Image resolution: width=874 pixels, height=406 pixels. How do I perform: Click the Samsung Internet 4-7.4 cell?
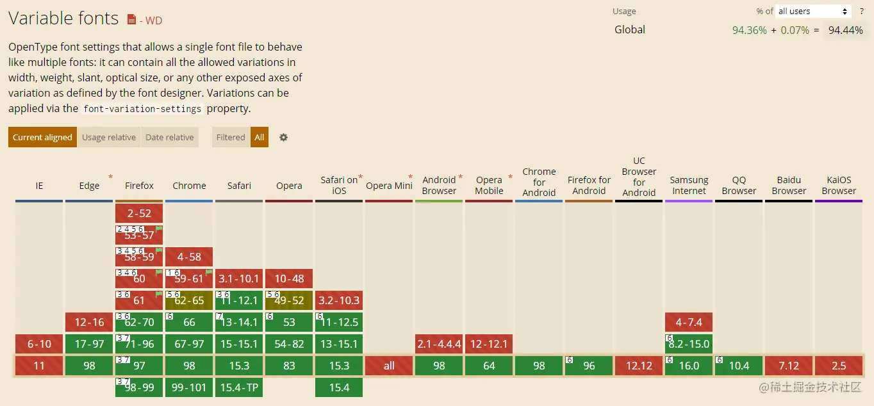[x=689, y=322]
